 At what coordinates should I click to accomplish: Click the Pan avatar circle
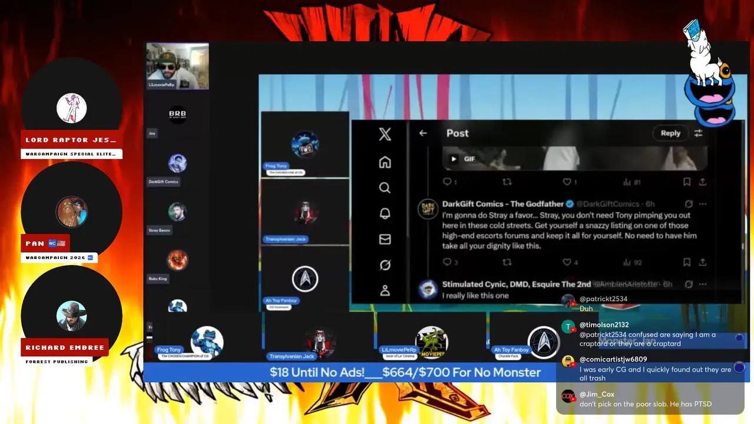coord(72,212)
